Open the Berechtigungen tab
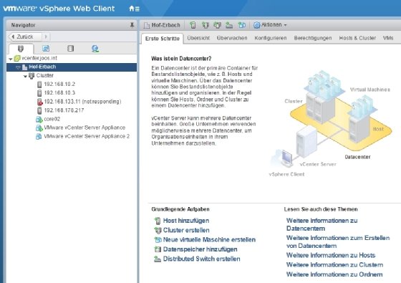 point(313,38)
